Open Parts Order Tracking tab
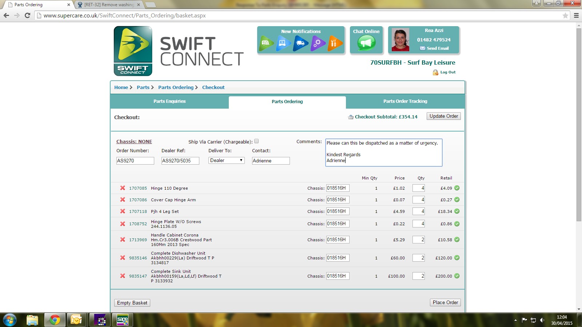This screenshot has height=327, width=582. 405,101
